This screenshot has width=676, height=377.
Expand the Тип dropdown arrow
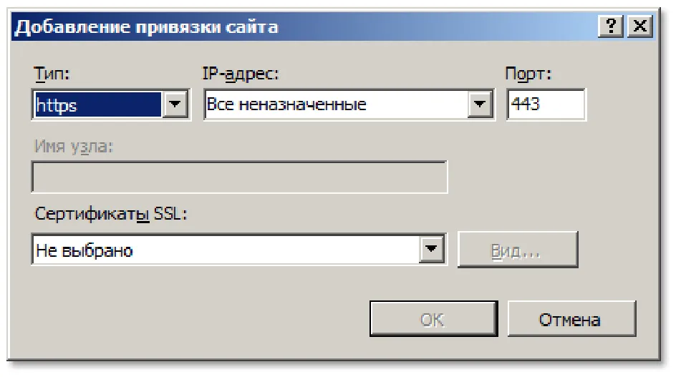(x=175, y=104)
